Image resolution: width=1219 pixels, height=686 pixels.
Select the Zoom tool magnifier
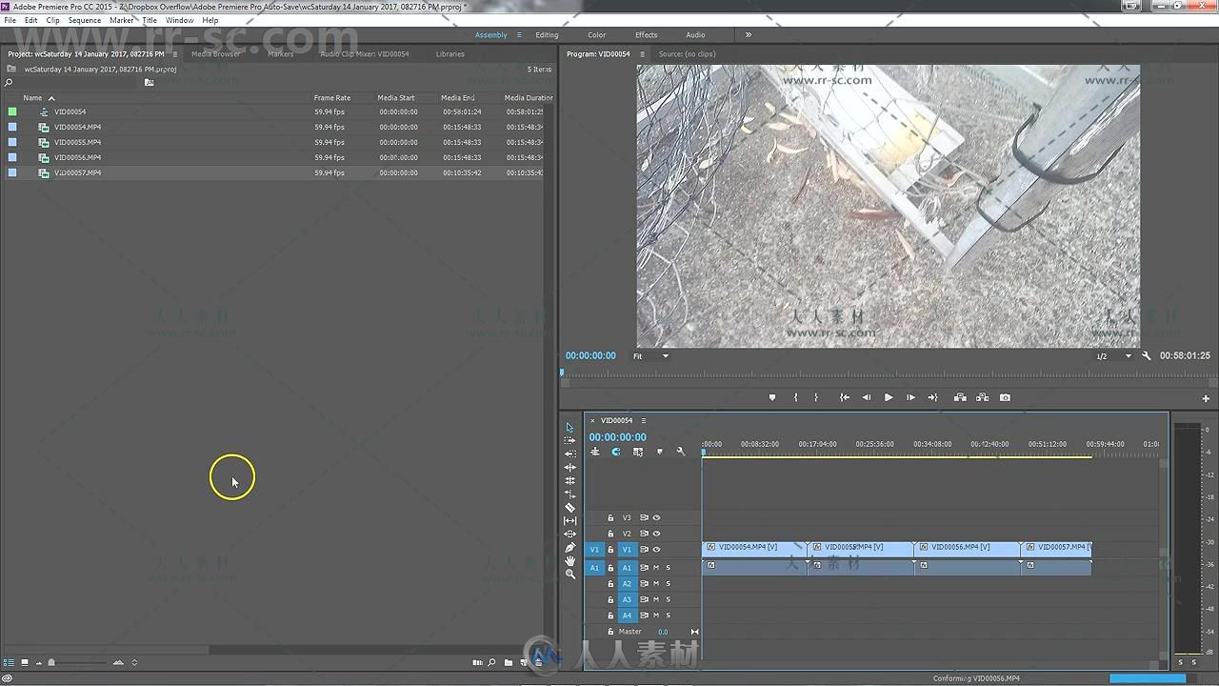[x=570, y=574]
